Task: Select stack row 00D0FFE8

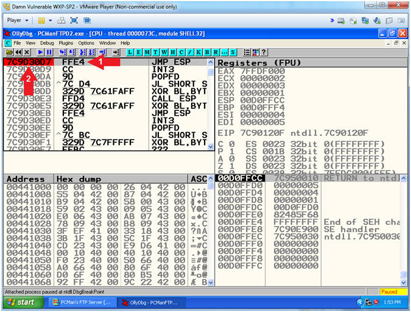Action: click(x=308, y=229)
